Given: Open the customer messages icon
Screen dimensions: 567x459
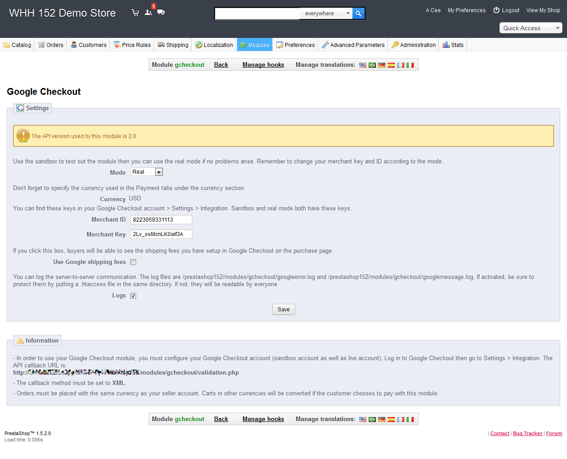Looking at the screenshot, I should (161, 13).
